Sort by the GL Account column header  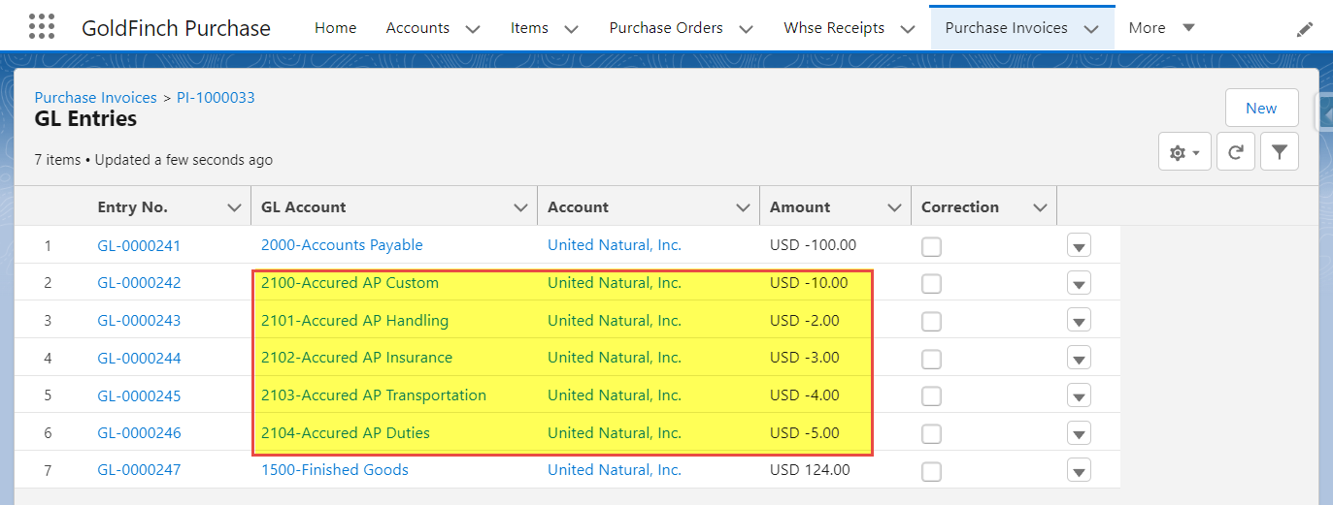point(303,207)
